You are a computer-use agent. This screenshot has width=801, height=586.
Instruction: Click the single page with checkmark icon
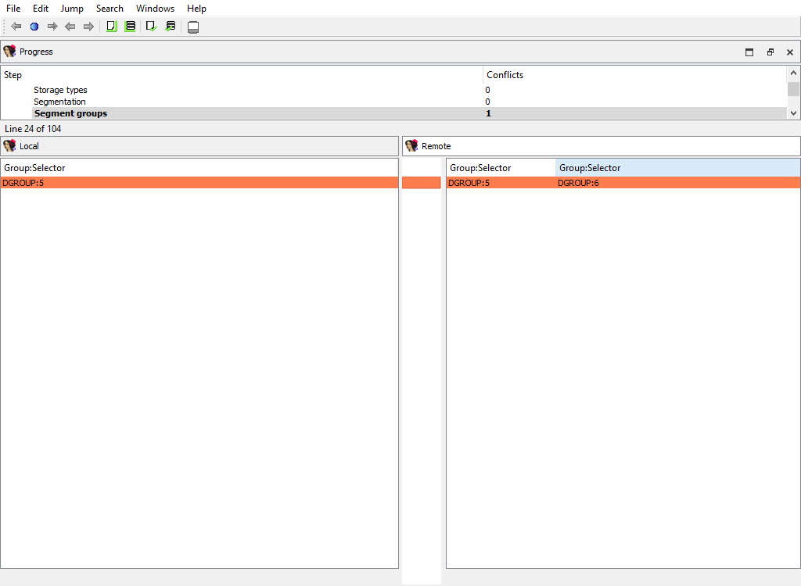[151, 27]
